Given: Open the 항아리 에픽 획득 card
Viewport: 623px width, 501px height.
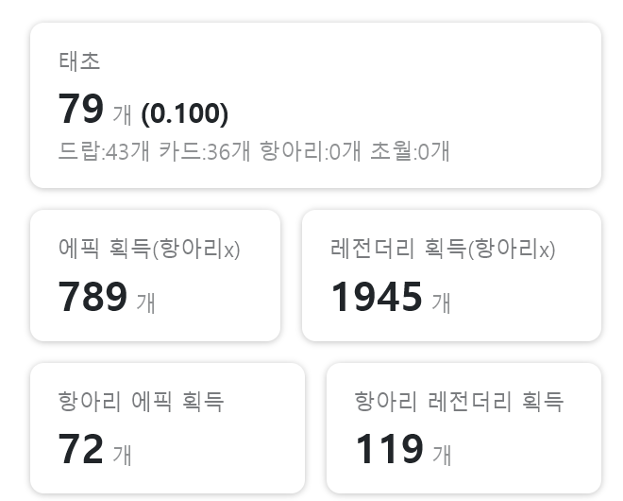Looking at the screenshot, I should pos(168,428).
